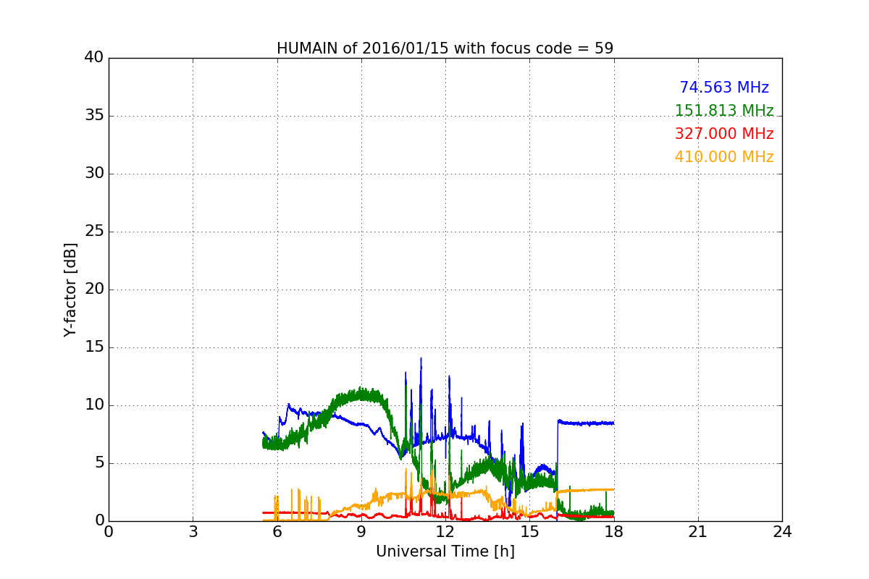Viewport: 869px width, 579px height.
Task: Click the x-axis tick label 3
Action: tap(193, 532)
